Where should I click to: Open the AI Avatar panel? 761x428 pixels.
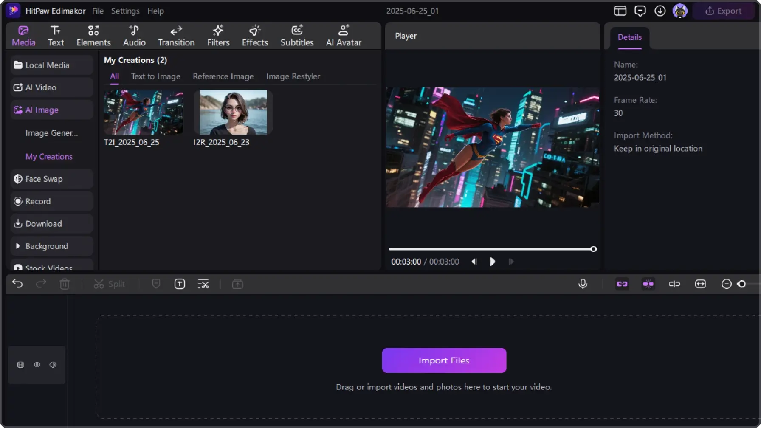344,36
